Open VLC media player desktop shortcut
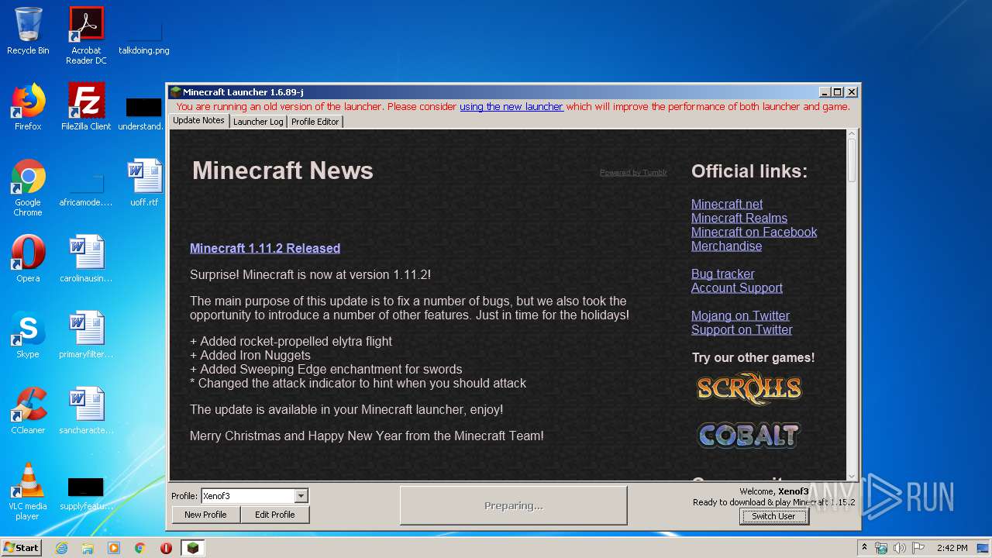 (28, 491)
